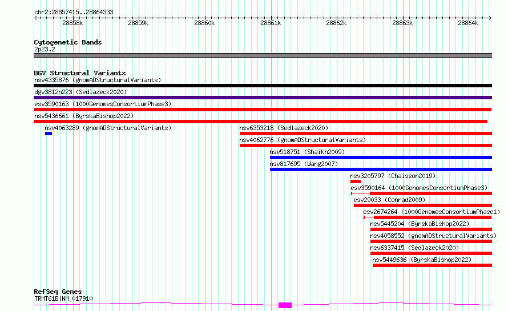The width and height of the screenshot is (508, 311).
Task: Click the small blue nsv4063289 variant block
Action: coord(49,134)
